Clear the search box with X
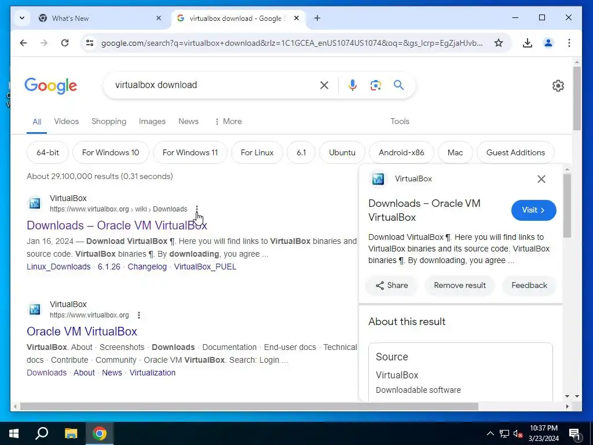The image size is (593, 445). (324, 85)
